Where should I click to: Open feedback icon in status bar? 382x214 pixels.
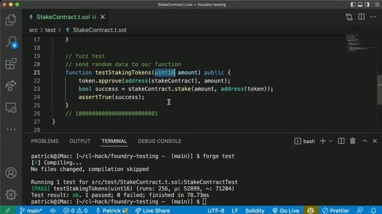pyautogui.click(x=360, y=210)
